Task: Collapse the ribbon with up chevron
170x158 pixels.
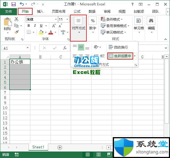Action: (165, 39)
